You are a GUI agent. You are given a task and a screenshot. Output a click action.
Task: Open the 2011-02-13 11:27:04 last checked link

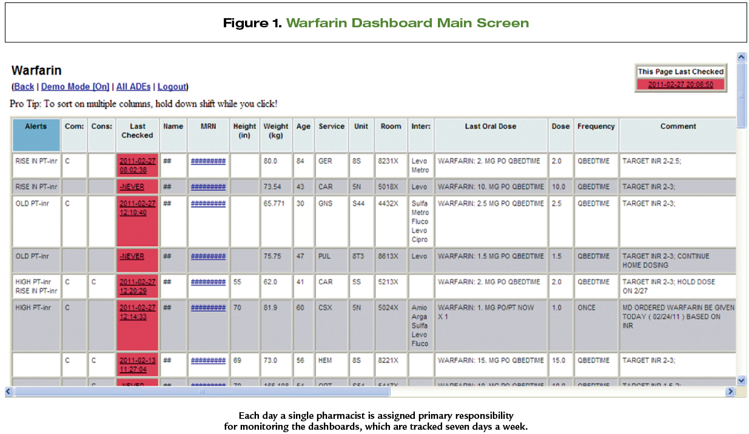pos(137,364)
